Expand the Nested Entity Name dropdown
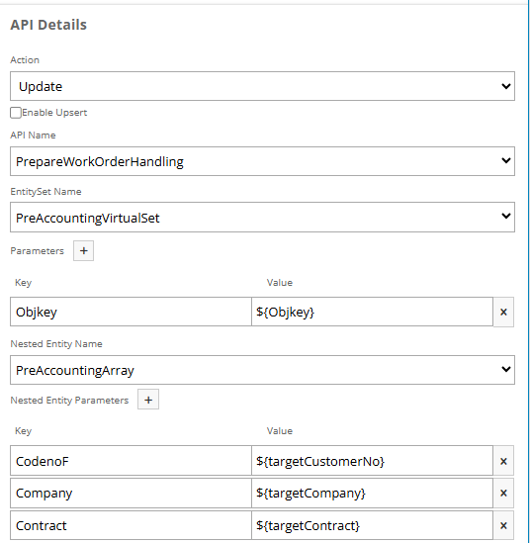 (262, 370)
